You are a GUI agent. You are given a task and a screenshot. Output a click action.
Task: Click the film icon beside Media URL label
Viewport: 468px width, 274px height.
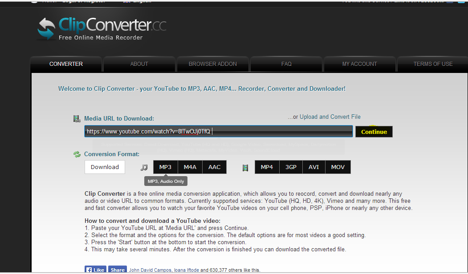[77, 119]
